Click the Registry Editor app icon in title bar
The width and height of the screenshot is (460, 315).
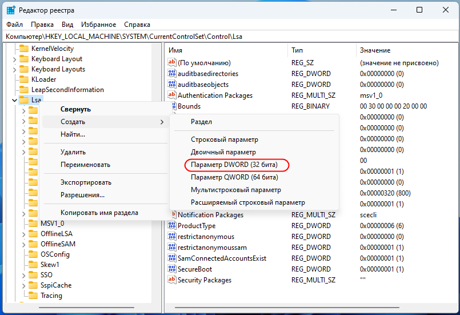click(x=10, y=10)
